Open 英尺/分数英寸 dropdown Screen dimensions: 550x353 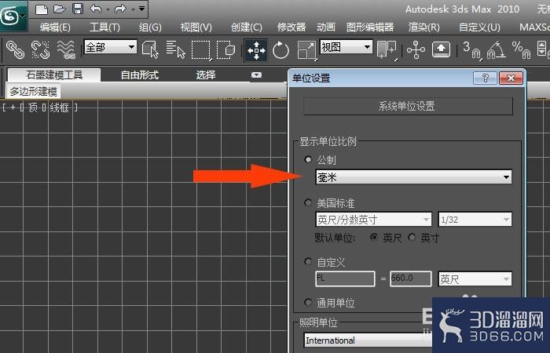pyautogui.click(x=374, y=220)
